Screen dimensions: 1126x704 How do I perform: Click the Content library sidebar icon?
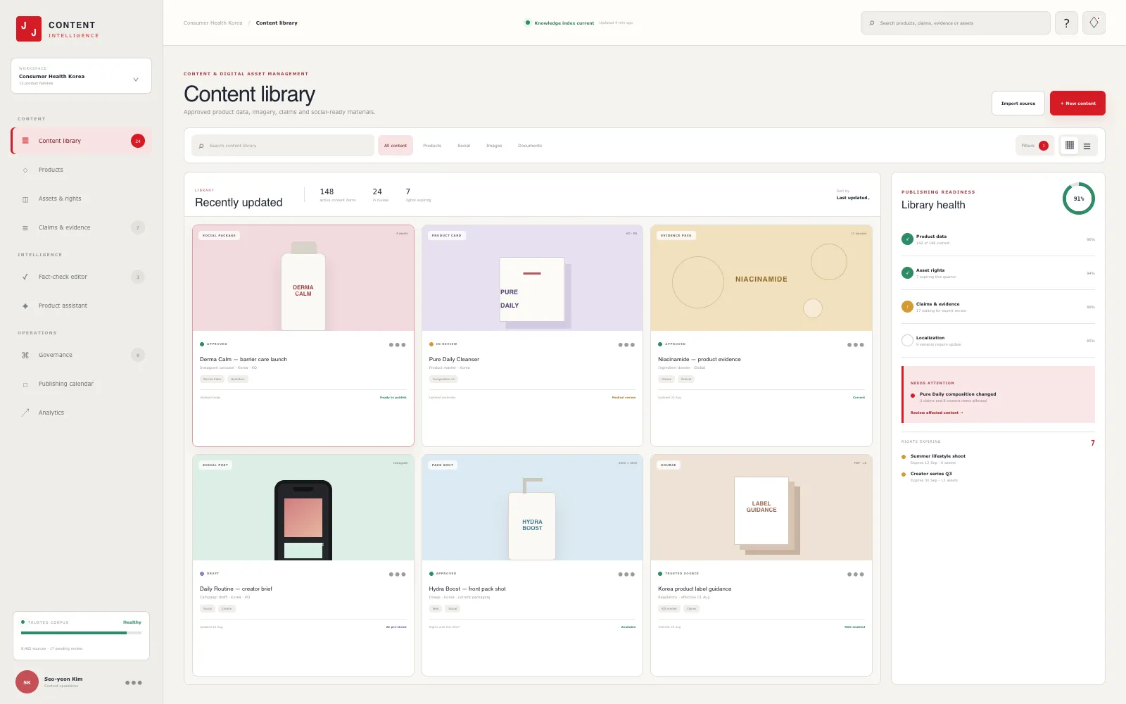[x=25, y=141]
